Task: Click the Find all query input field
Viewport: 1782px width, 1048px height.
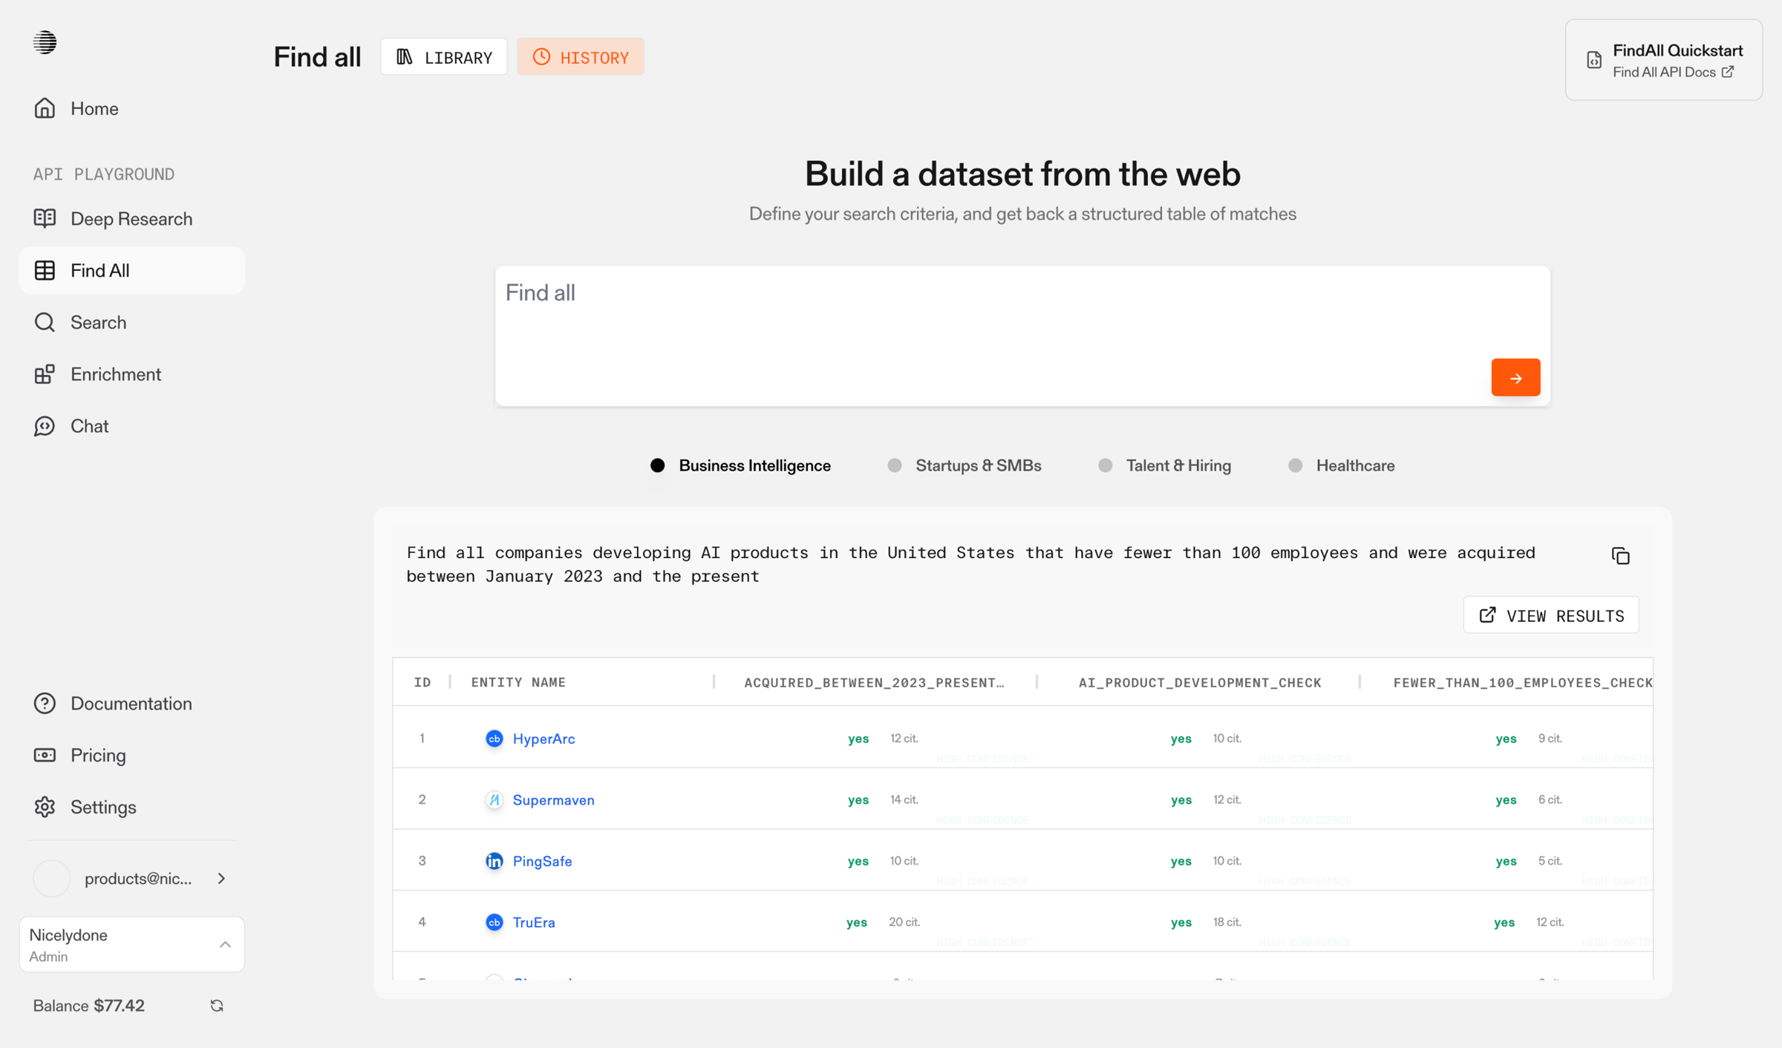Action: click(1022, 336)
